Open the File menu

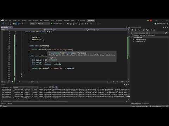6,20
